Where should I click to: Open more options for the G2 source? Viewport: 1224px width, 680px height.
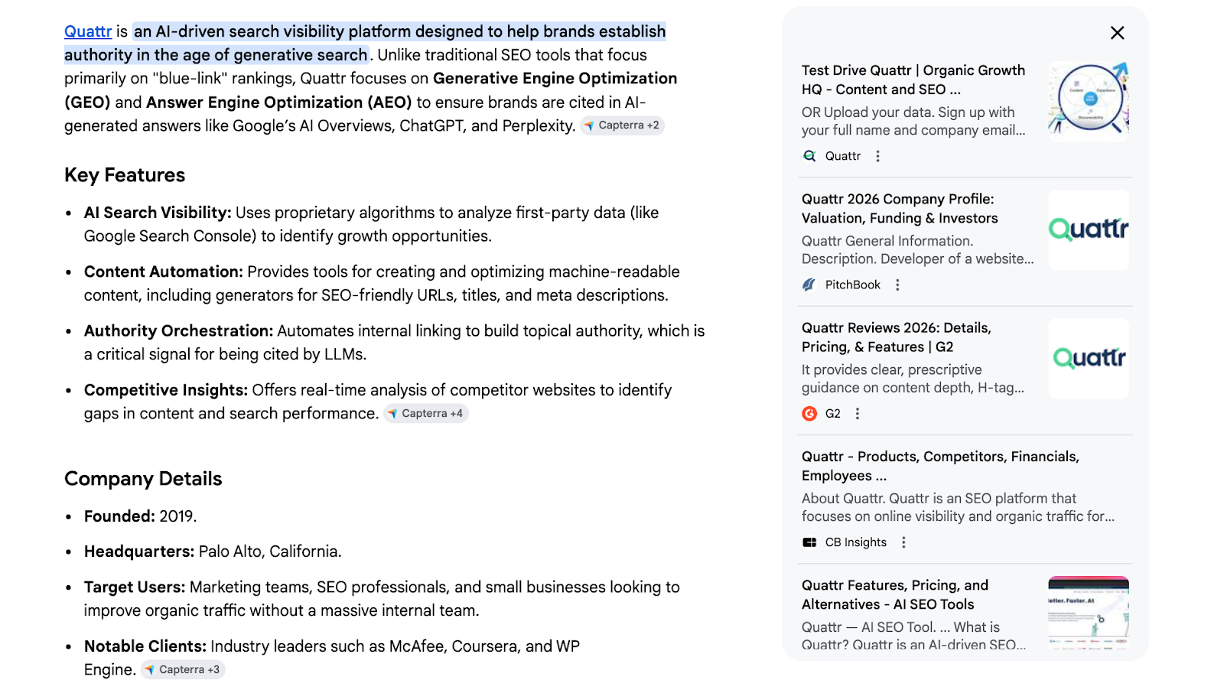click(858, 414)
